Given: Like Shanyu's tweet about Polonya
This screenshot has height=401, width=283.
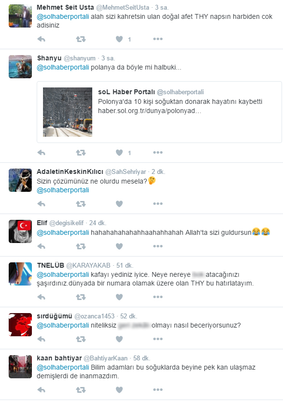Looking at the screenshot, I should [x=119, y=153].
